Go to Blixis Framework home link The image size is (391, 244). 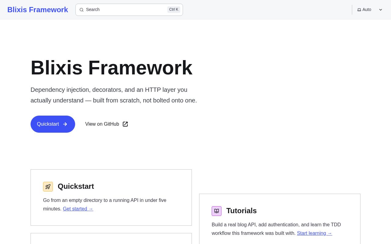pos(38,10)
